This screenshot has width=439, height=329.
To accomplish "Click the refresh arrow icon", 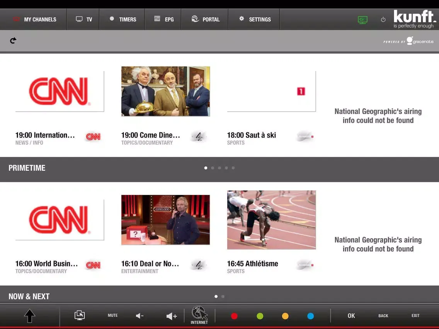I will (13, 41).
